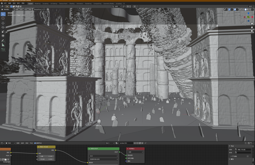Image resolution: width=255 pixels, height=165 pixels.
Task: Click the tomber.001 material name field
Action: tap(126, 143)
